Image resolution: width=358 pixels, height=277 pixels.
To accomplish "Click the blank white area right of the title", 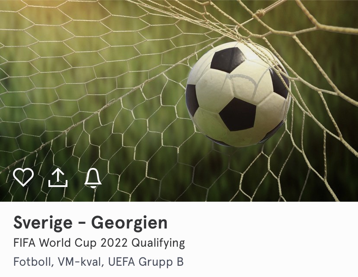I will [x=262, y=223].
